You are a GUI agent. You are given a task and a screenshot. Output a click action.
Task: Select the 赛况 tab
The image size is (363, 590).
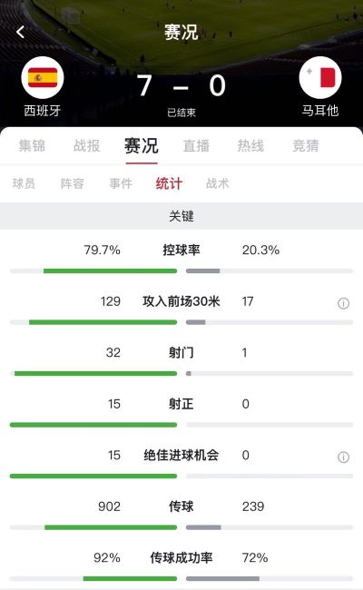[x=142, y=145]
